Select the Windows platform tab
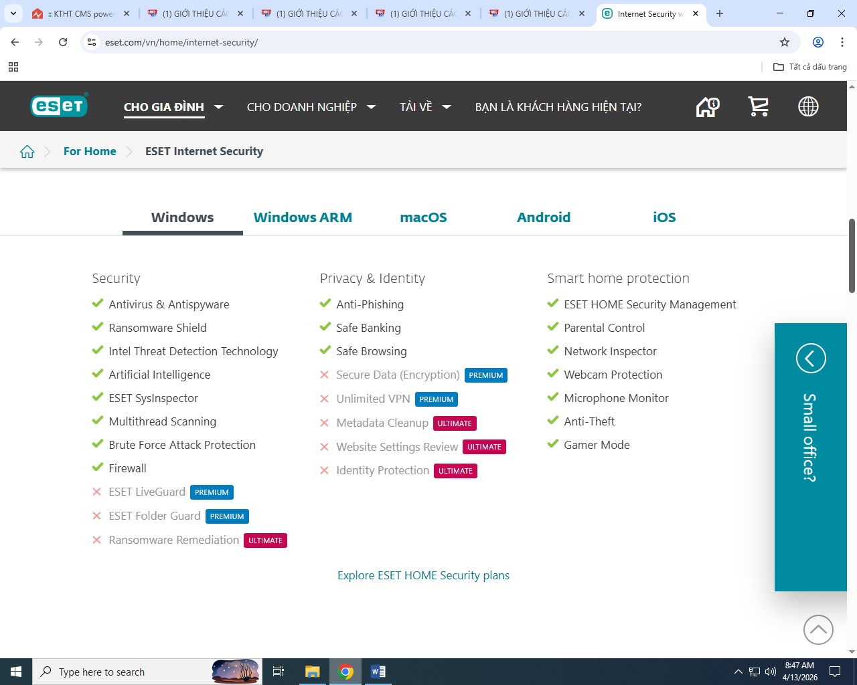The width and height of the screenshot is (857, 685). point(183,217)
